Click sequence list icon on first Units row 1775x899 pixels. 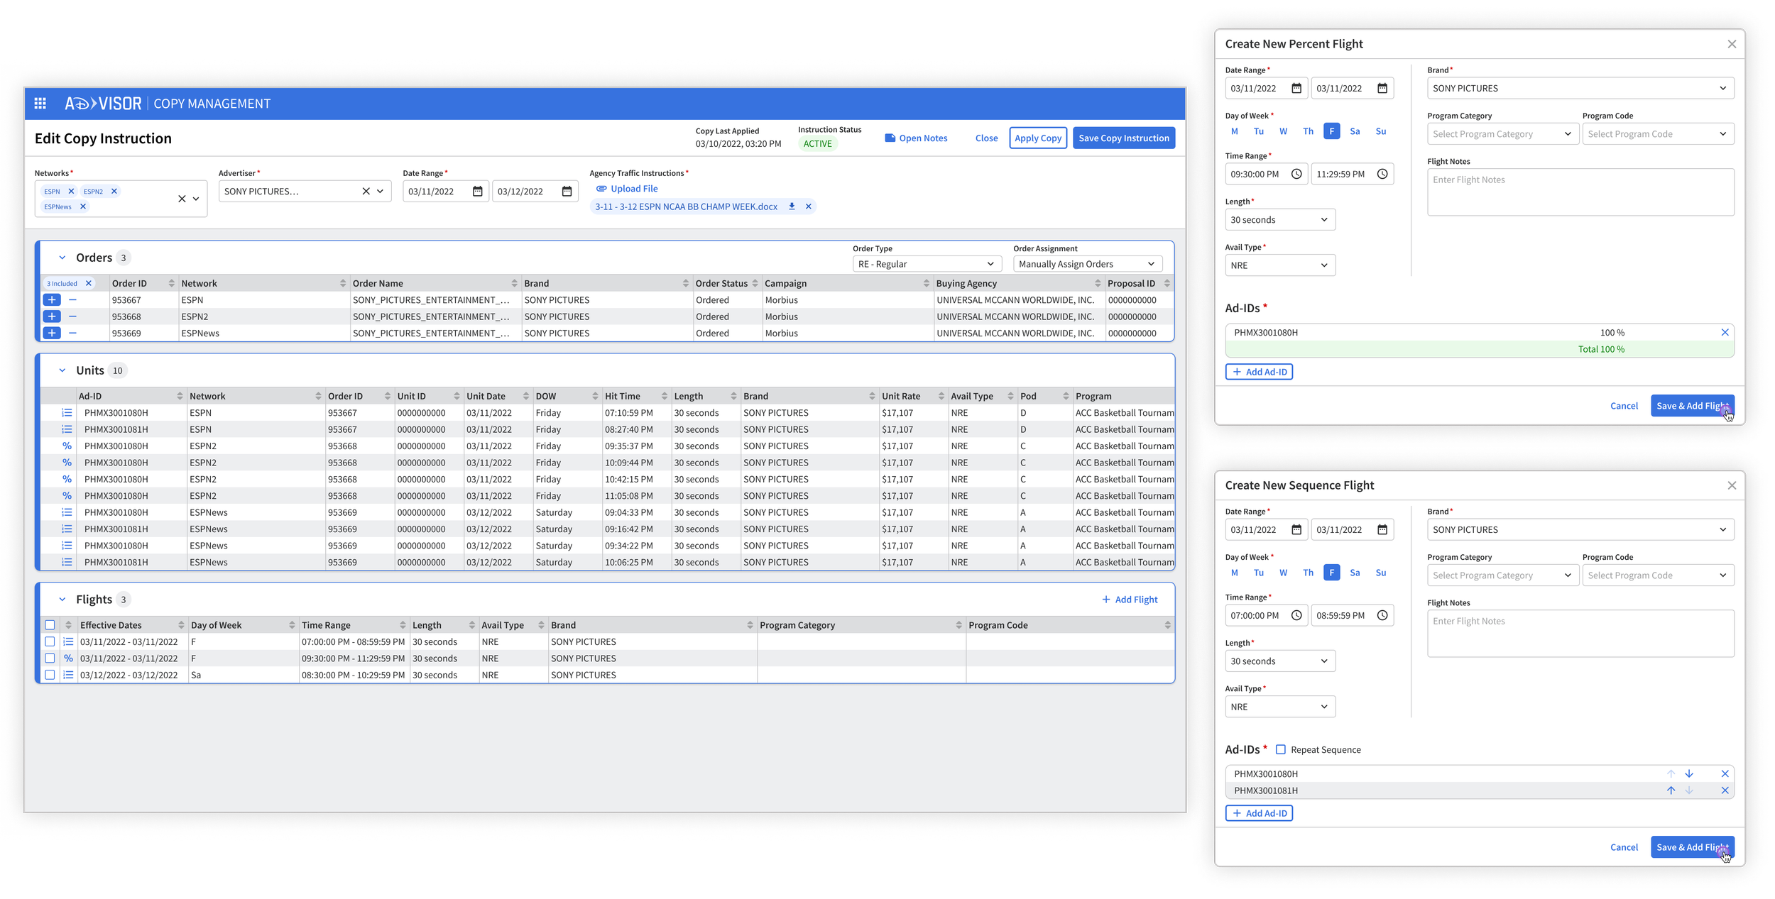pos(67,412)
